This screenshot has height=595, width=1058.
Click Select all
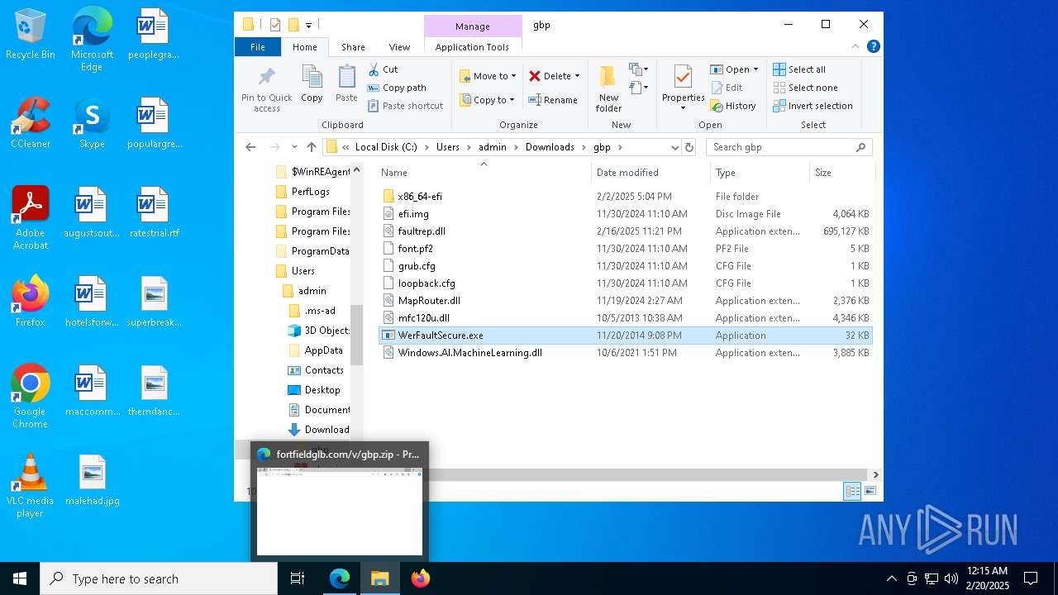point(799,69)
